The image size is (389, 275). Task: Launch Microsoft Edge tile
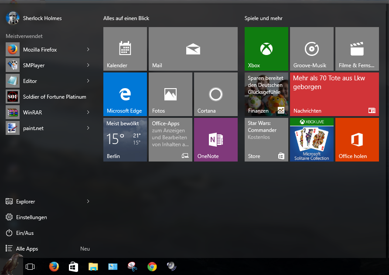point(125,94)
